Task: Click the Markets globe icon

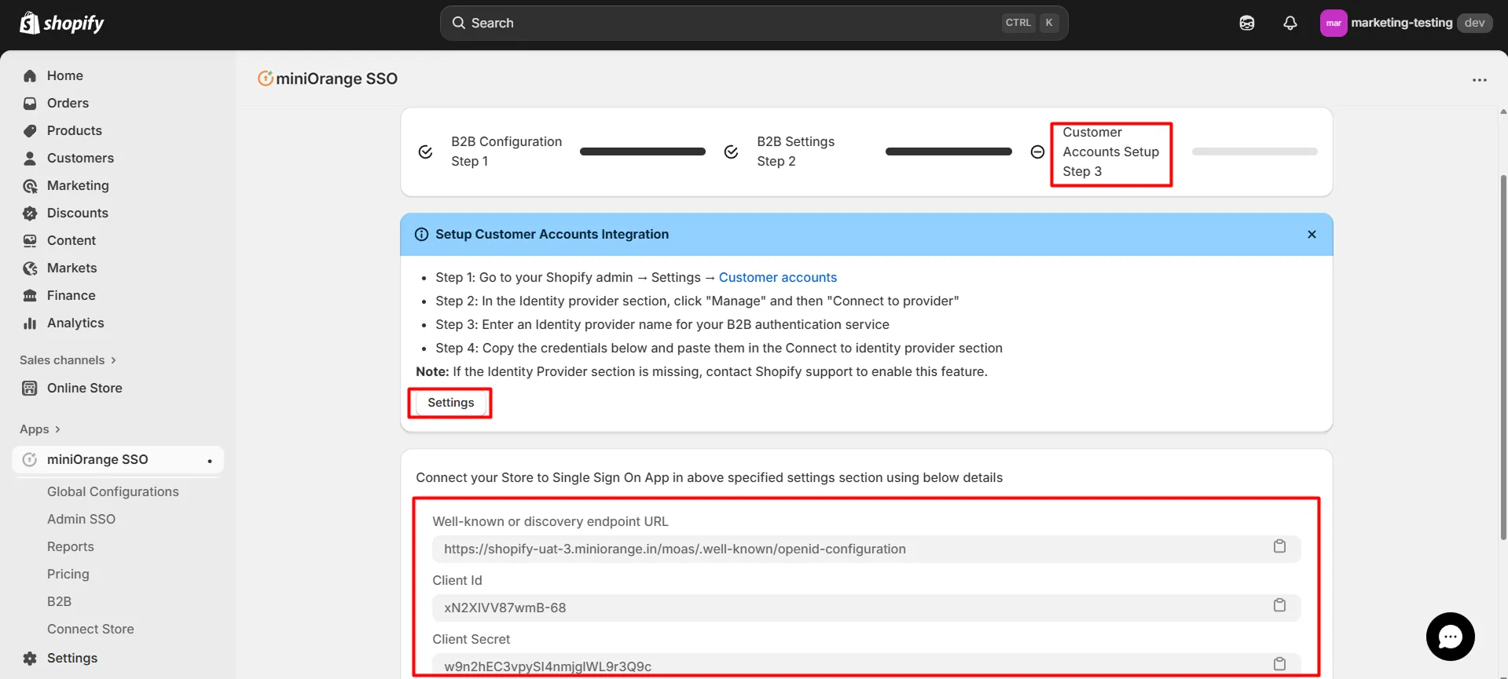Action: point(30,268)
